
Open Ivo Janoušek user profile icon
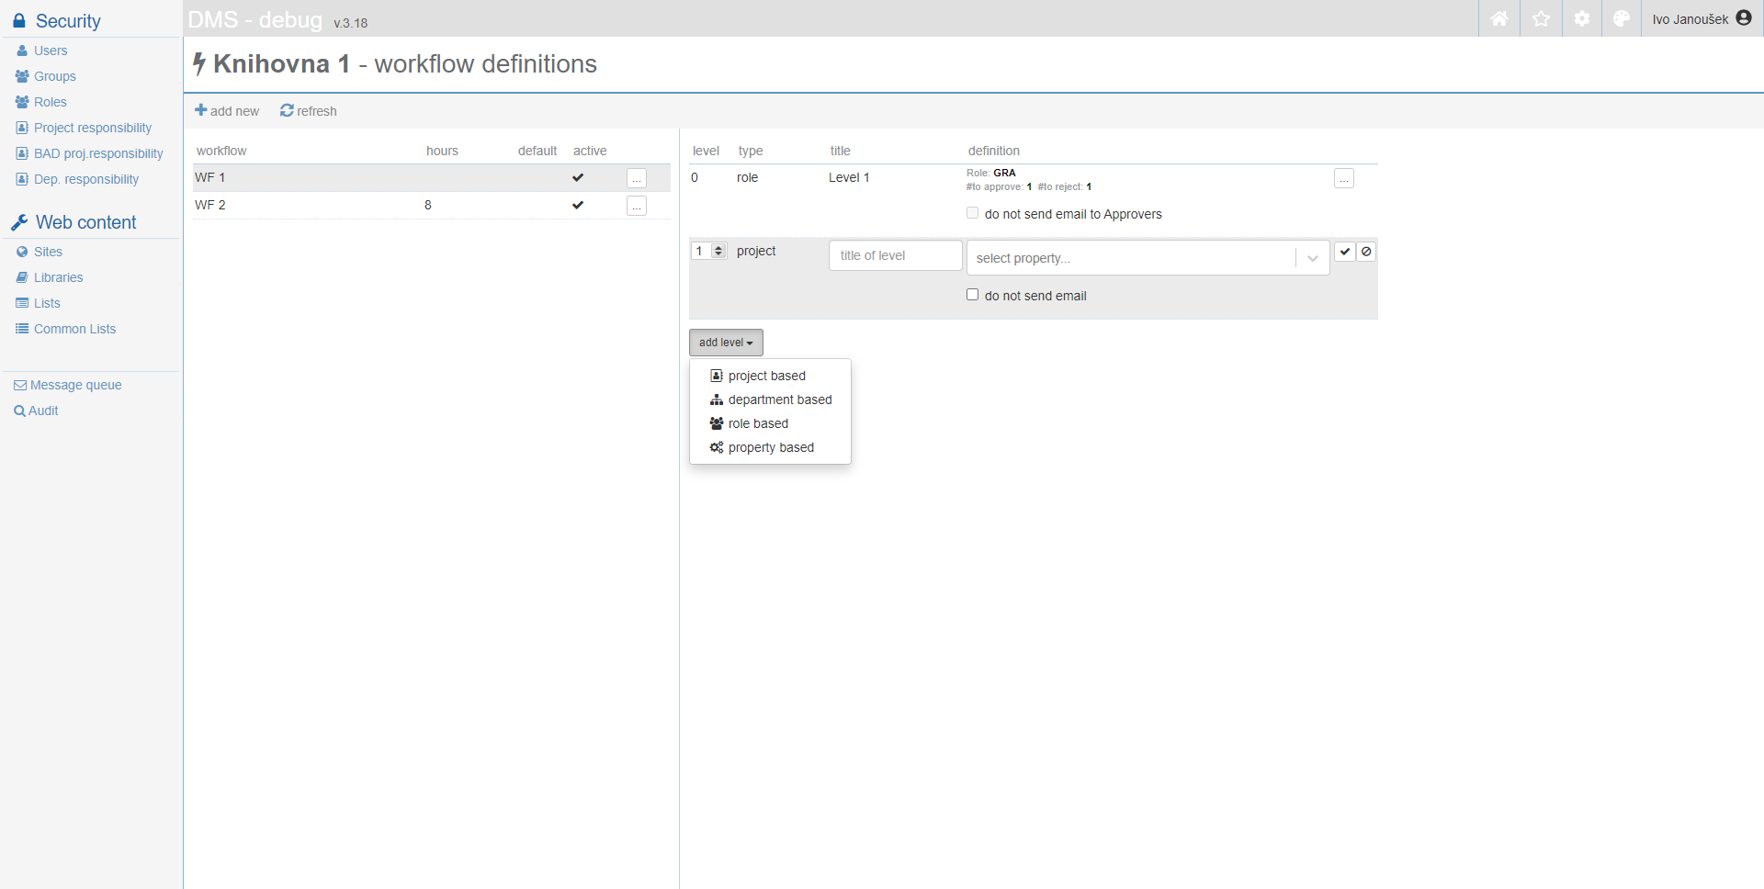click(1744, 18)
